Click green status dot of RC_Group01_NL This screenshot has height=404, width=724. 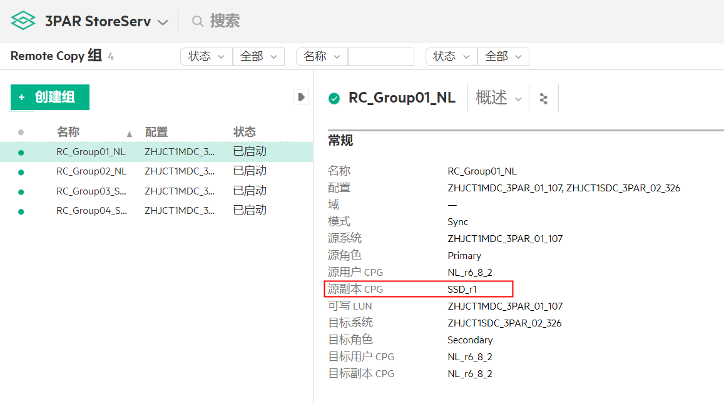[x=21, y=153]
